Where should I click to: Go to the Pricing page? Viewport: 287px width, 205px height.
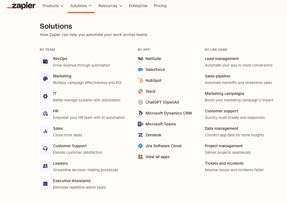(x=160, y=6)
